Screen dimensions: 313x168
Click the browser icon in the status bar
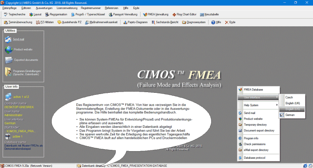305,166
